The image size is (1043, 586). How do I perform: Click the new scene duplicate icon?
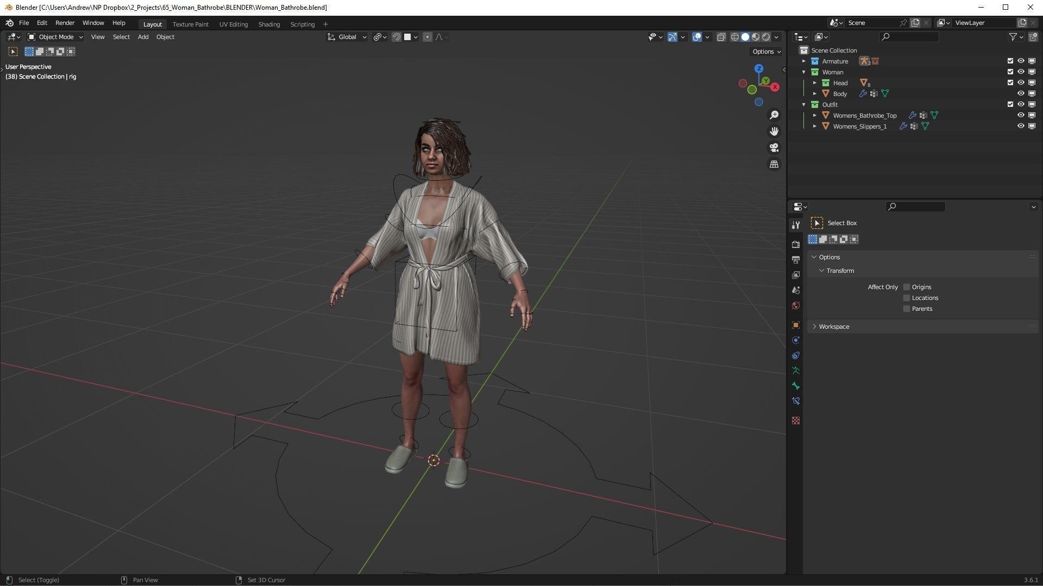(x=915, y=23)
